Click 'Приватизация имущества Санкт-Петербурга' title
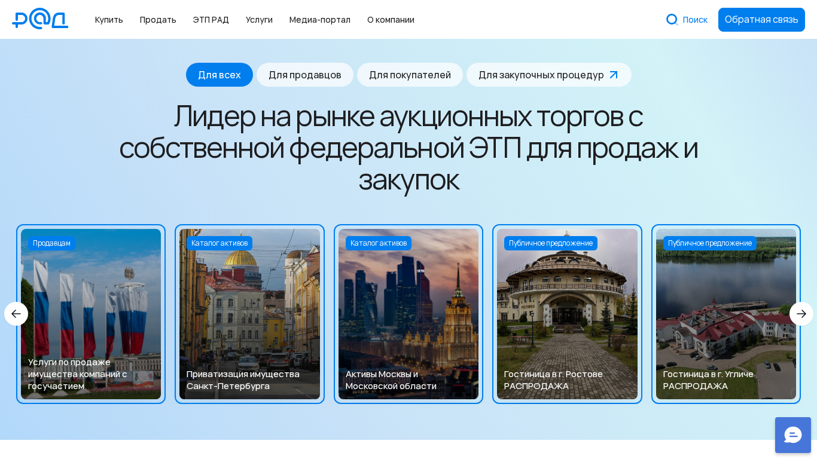 (x=243, y=380)
